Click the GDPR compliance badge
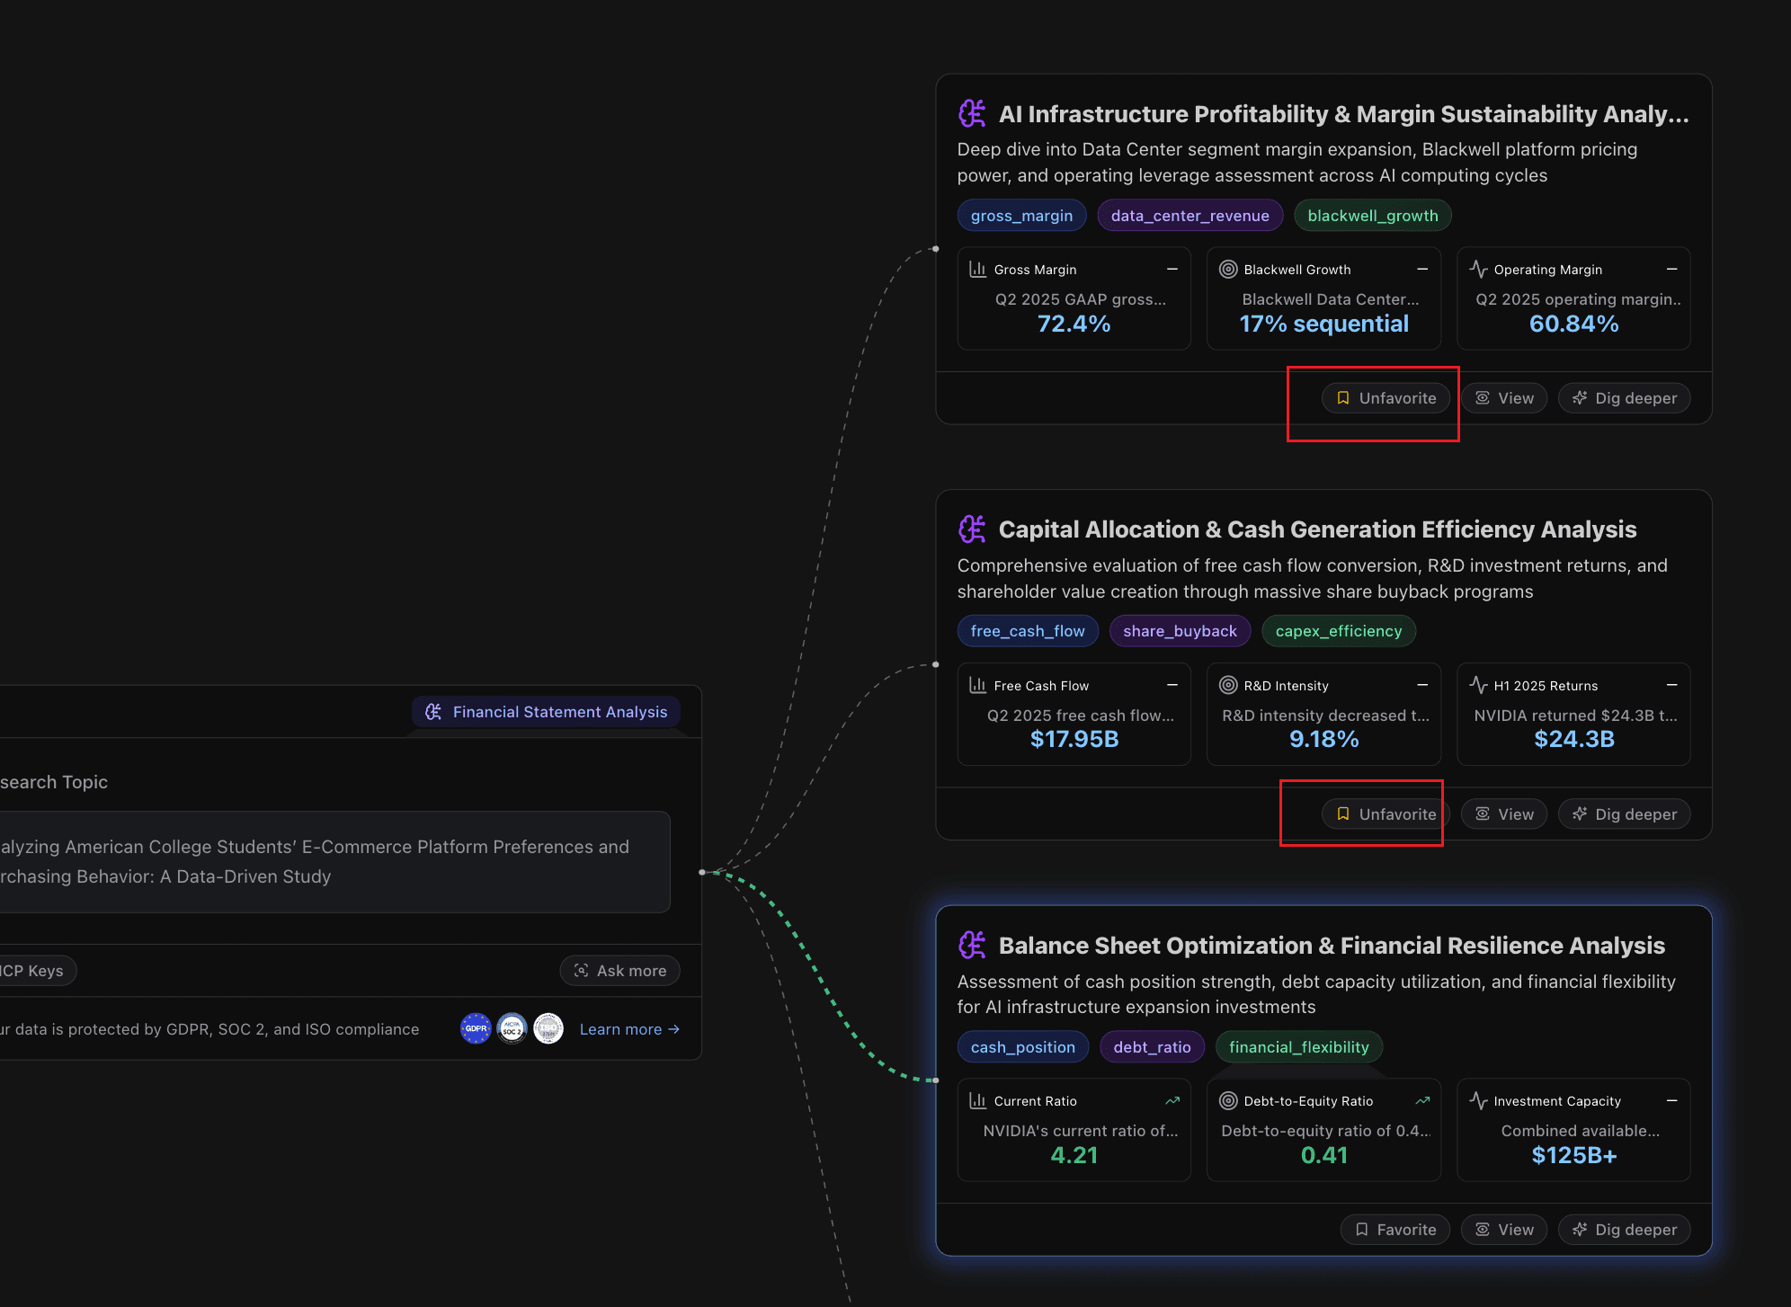1791x1307 pixels. coord(476,1029)
